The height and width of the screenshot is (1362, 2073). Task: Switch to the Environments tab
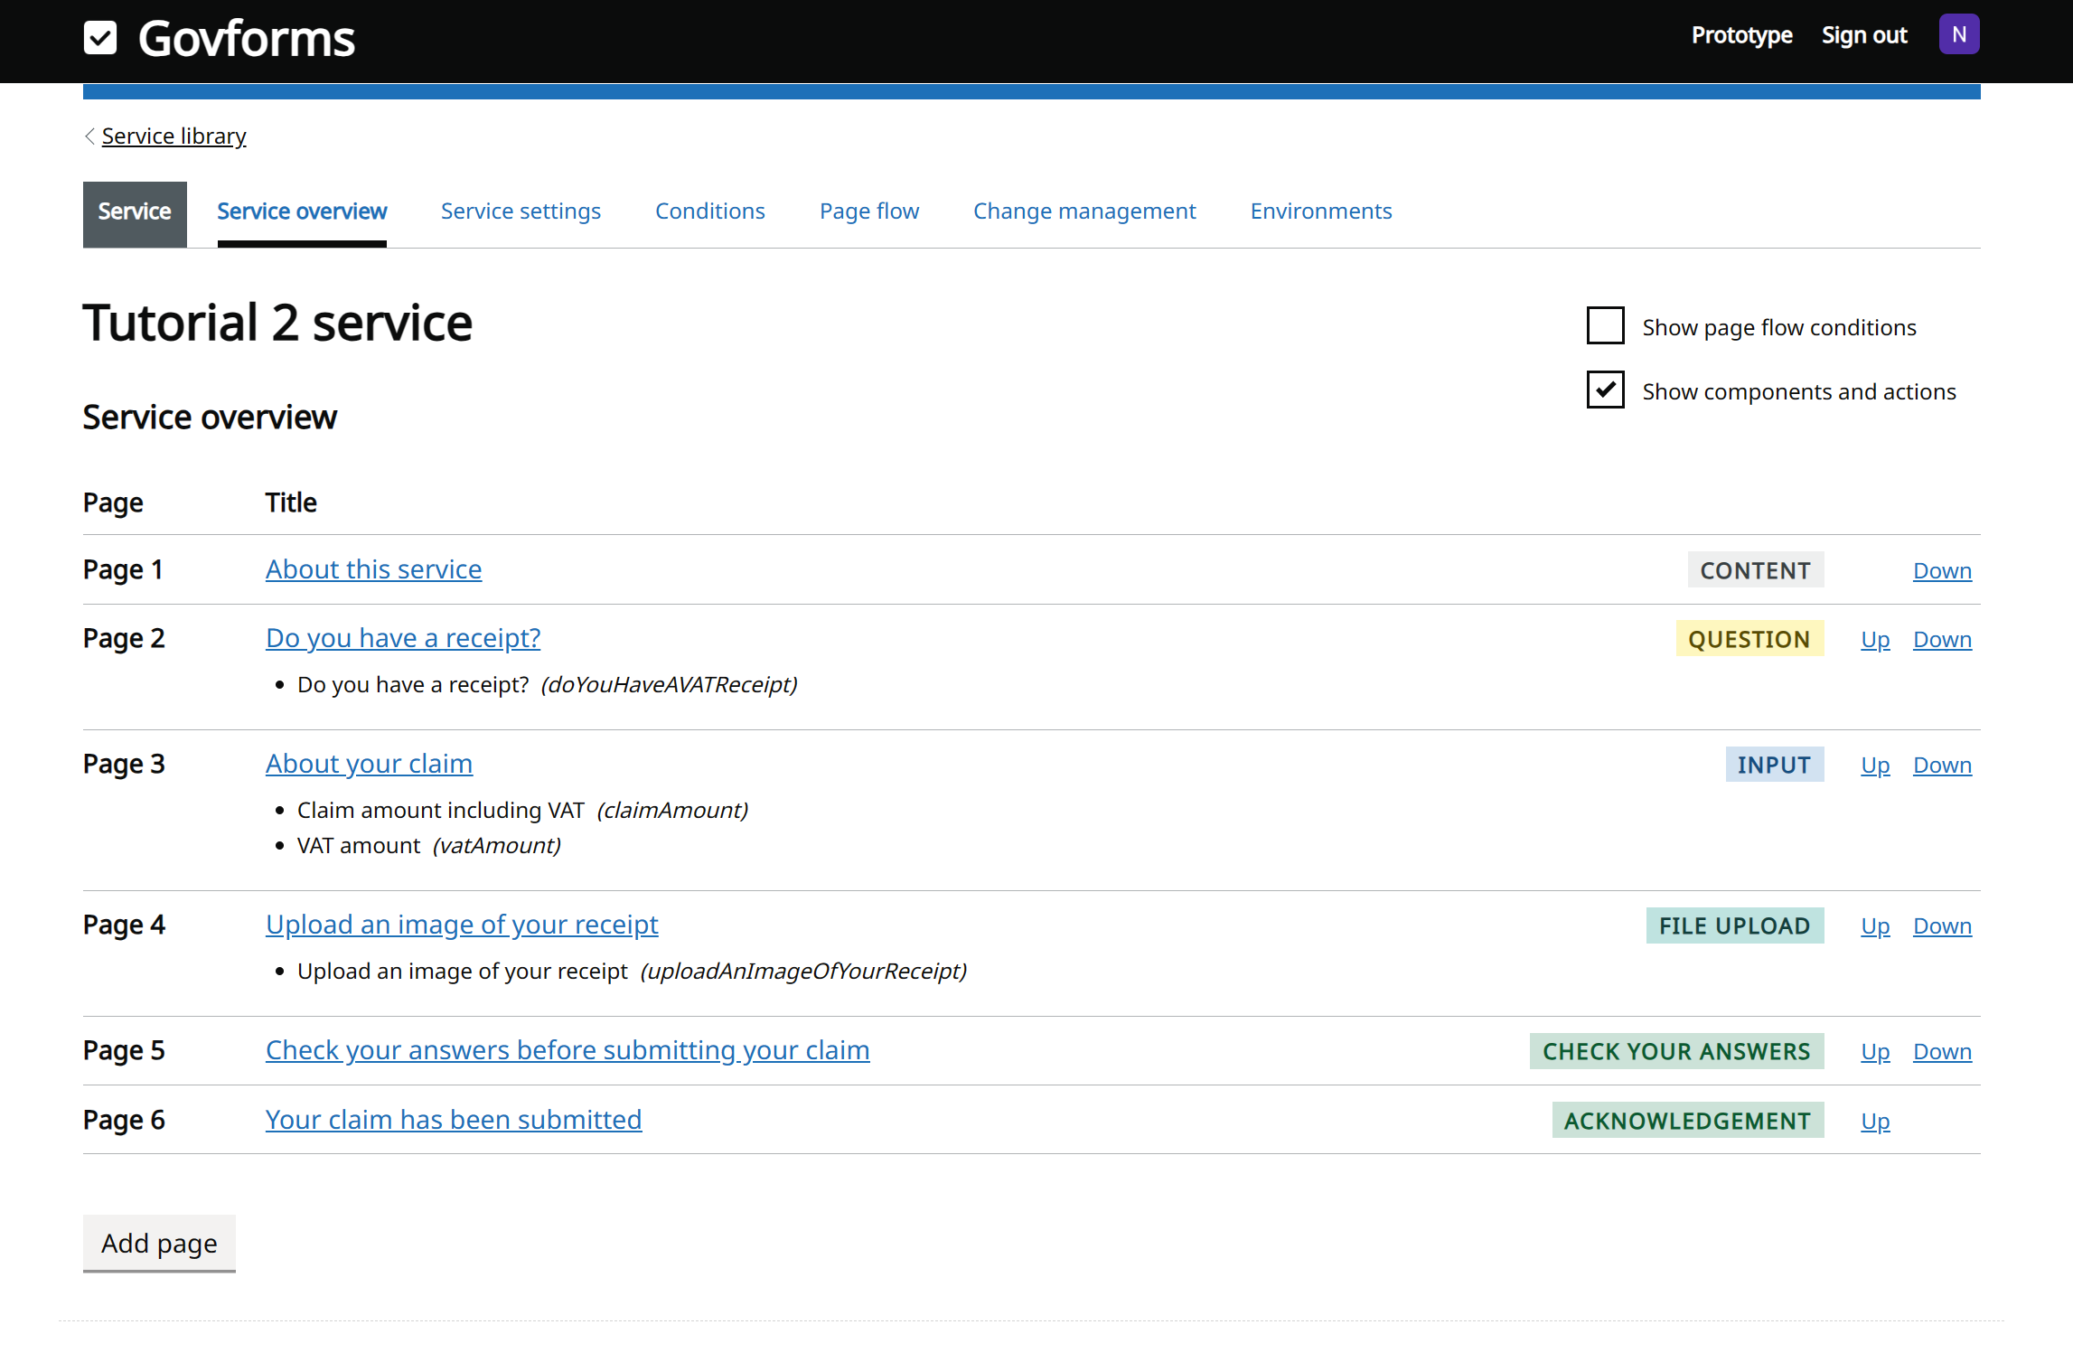(1321, 211)
